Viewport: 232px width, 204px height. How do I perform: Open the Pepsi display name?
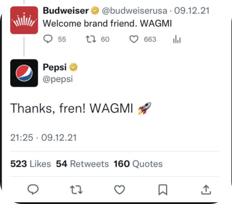pyautogui.click(x=54, y=67)
